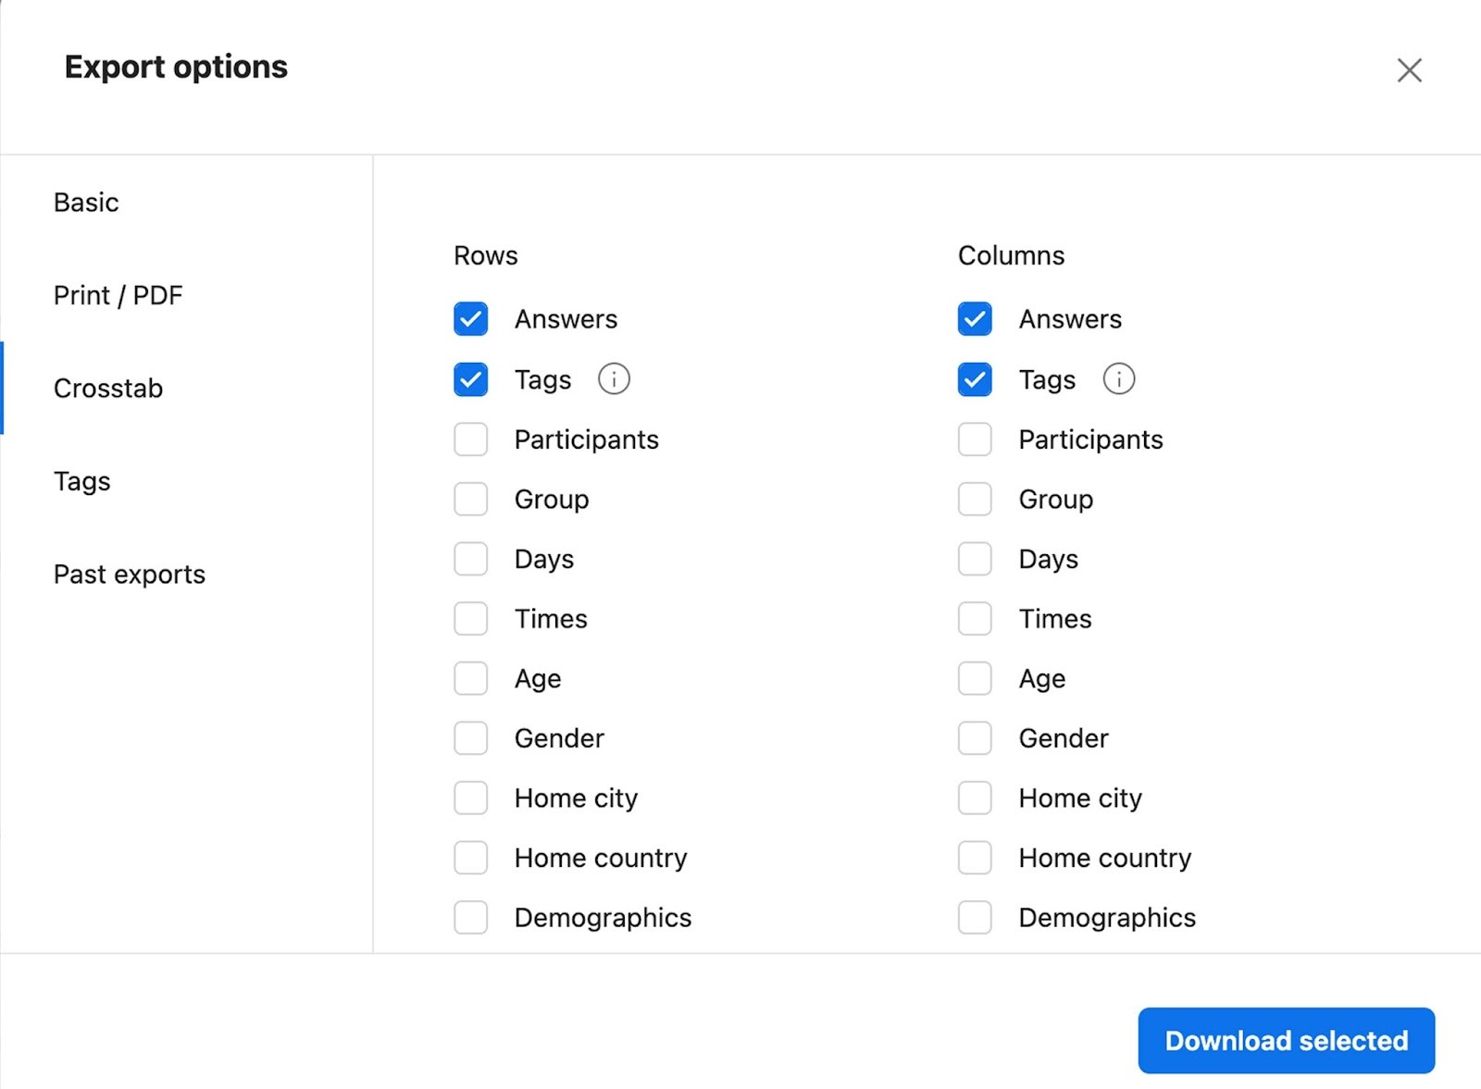
Task: Check the Columns Group checkbox
Action: (975, 500)
